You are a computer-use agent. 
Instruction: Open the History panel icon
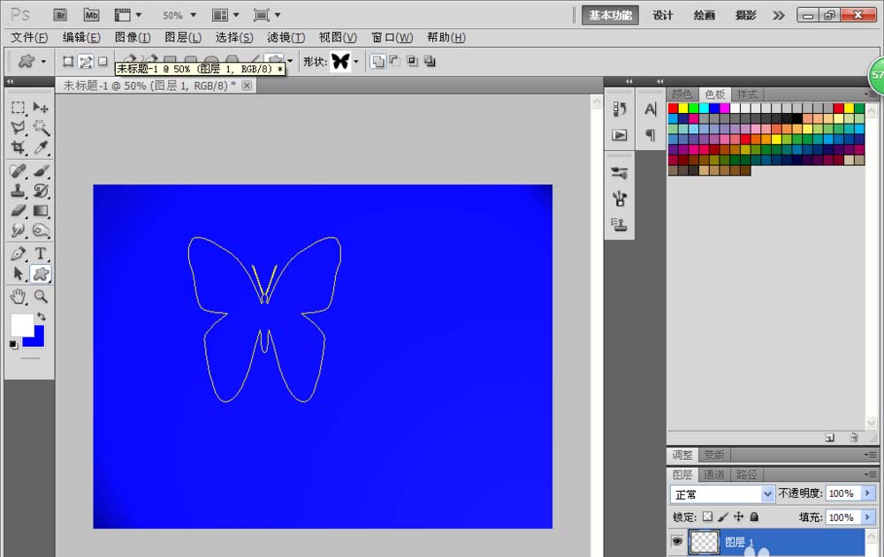click(620, 109)
